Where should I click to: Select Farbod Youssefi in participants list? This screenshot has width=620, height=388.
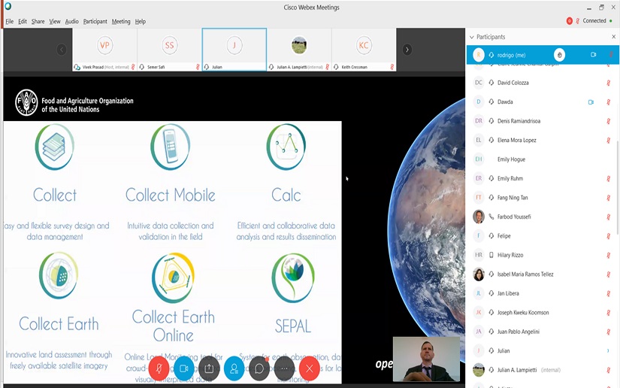click(514, 217)
